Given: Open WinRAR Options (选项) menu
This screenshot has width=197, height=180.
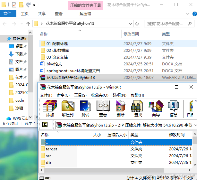Looking at the screenshot, I should click(x=119, y=95).
